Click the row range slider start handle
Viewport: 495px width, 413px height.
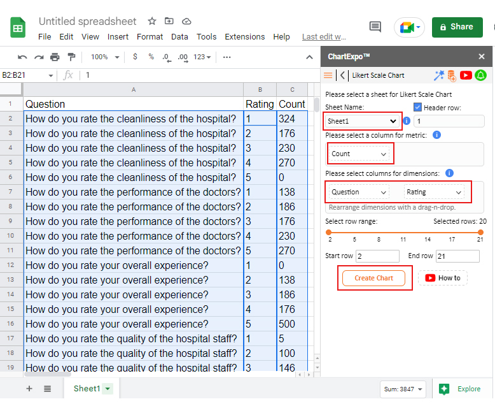tap(329, 232)
